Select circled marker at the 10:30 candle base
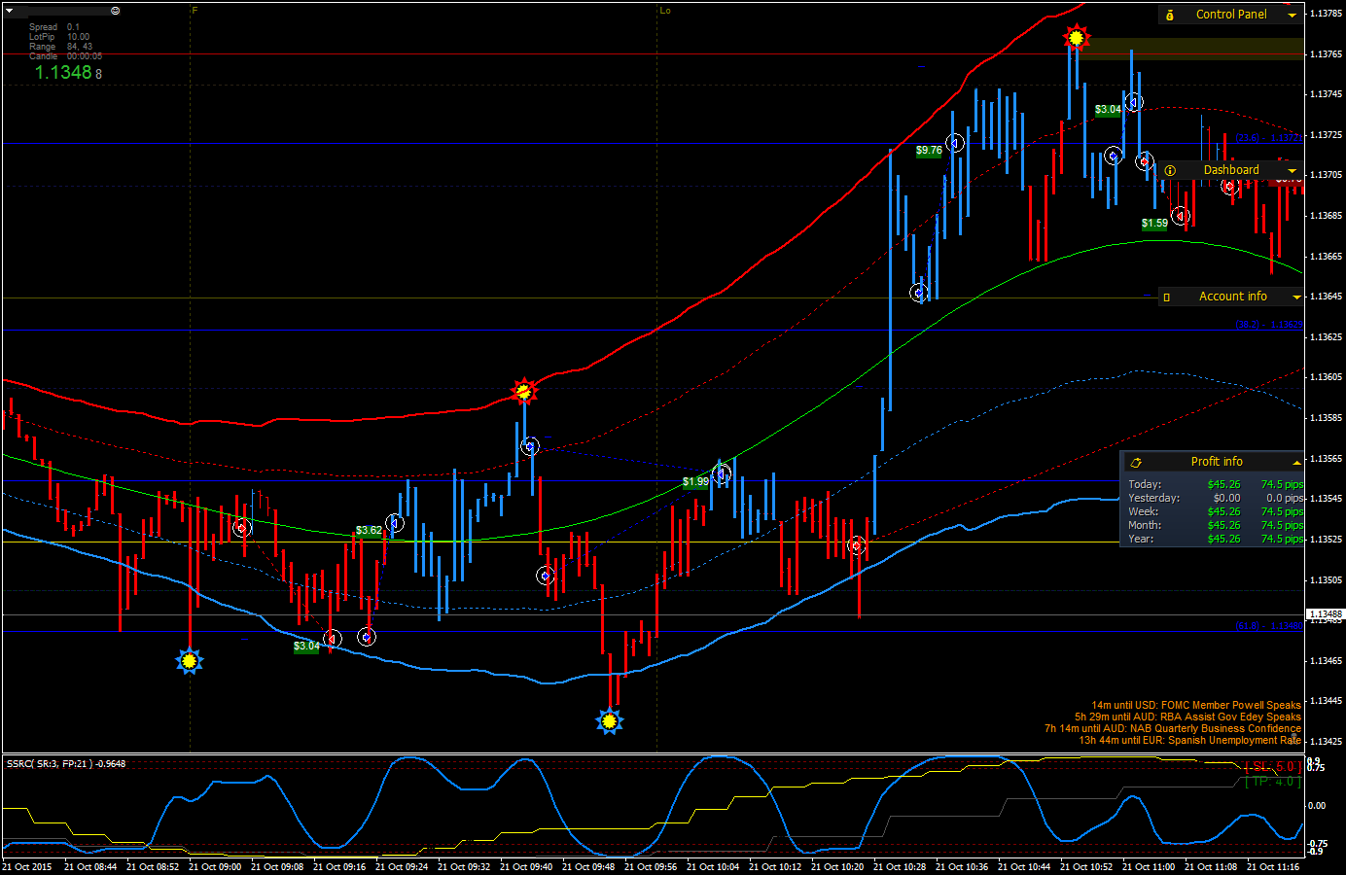 click(x=919, y=293)
